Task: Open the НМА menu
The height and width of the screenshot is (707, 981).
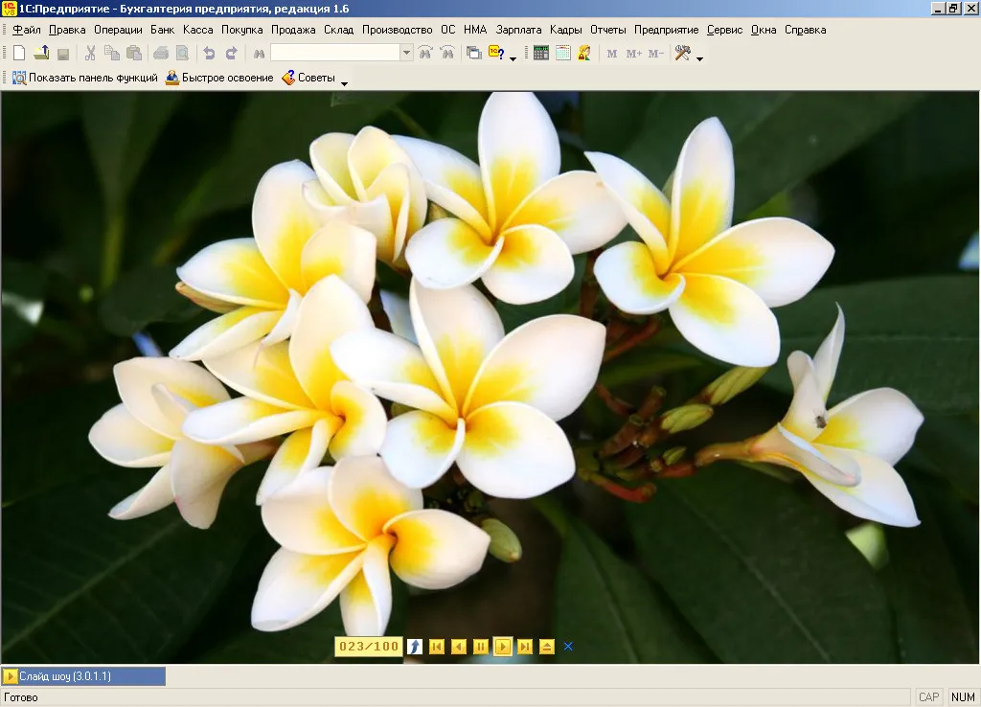Action: click(x=475, y=30)
